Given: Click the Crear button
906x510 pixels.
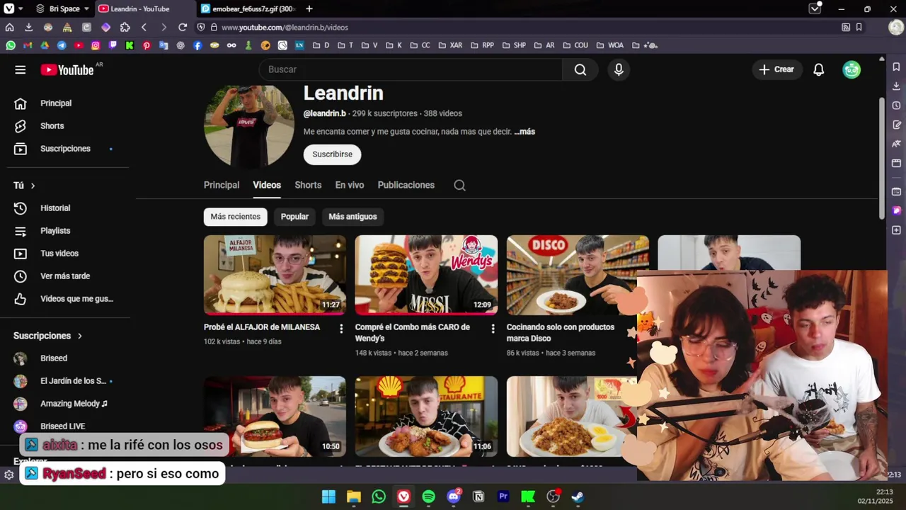Looking at the screenshot, I should (776, 69).
